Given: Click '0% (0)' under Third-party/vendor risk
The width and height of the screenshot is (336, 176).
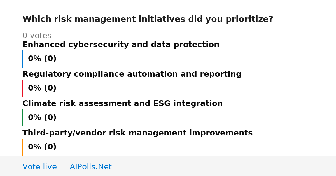Looking at the screenshot, I should coord(42,147).
